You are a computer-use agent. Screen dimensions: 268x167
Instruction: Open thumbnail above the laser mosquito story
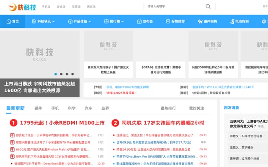click(x=108, y=46)
